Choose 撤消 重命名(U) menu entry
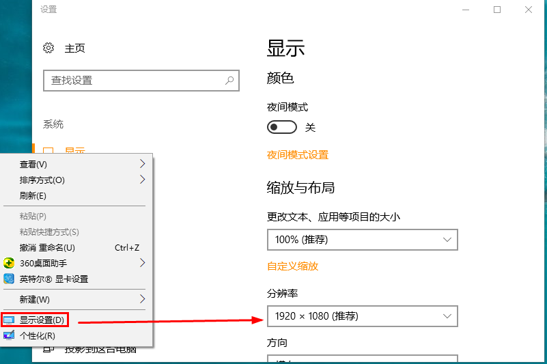The width and height of the screenshot is (547, 364). tap(47, 247)
